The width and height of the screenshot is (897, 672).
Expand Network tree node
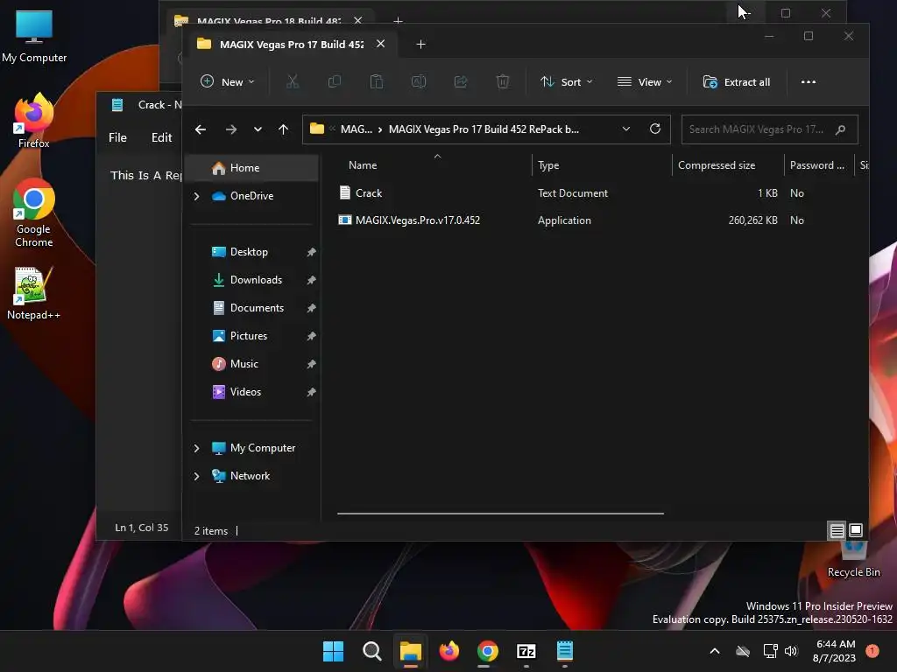pos(197,476)
